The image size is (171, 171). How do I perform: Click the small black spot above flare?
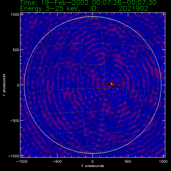tap(113, 78)
